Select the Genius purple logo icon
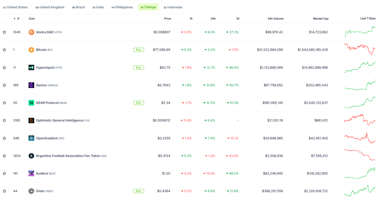This screenshot has width=385, height=198. 31,85
